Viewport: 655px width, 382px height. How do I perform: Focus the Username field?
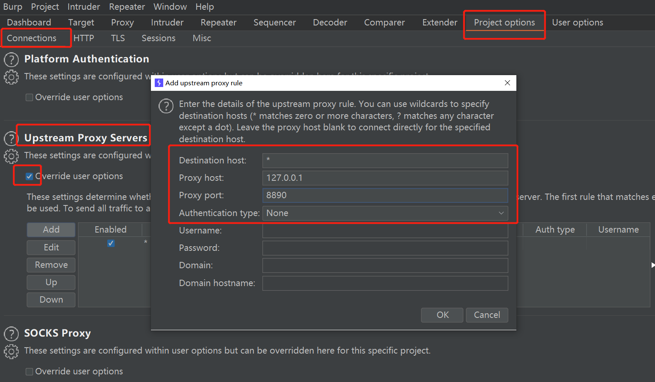[x=385, y=230]
